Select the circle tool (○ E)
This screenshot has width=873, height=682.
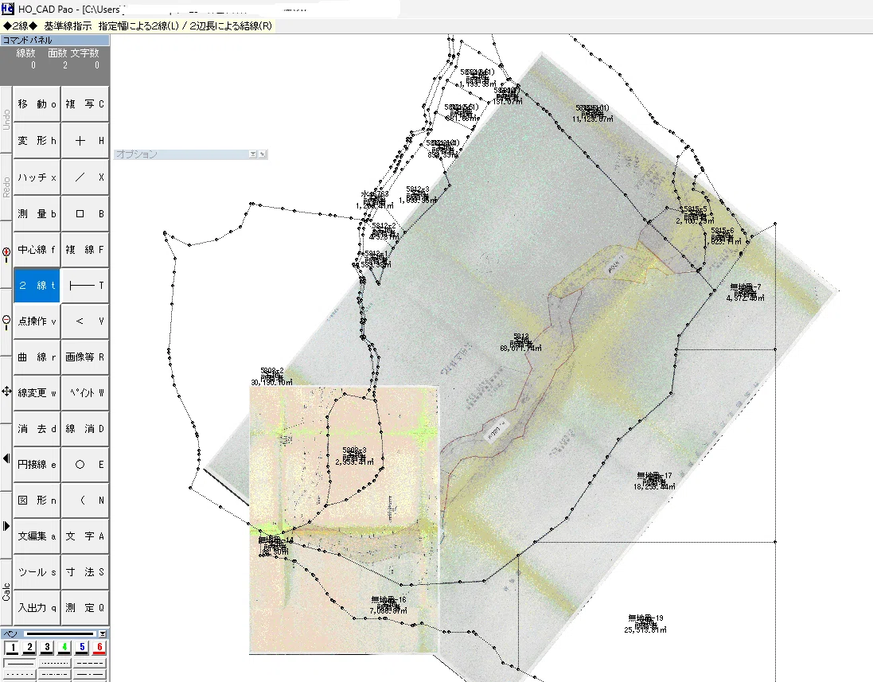84,464
